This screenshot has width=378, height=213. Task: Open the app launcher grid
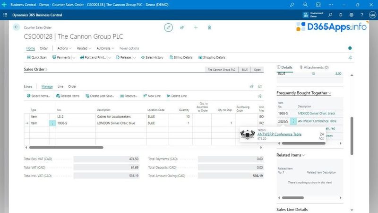pos(5,15)
